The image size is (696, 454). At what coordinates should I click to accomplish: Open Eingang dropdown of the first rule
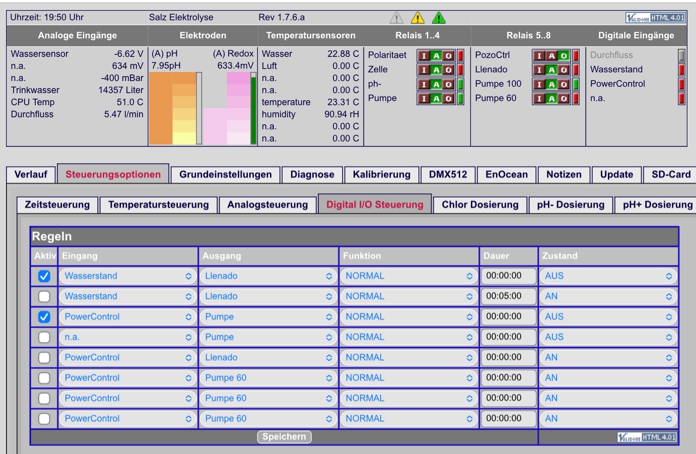pos(127,276)
